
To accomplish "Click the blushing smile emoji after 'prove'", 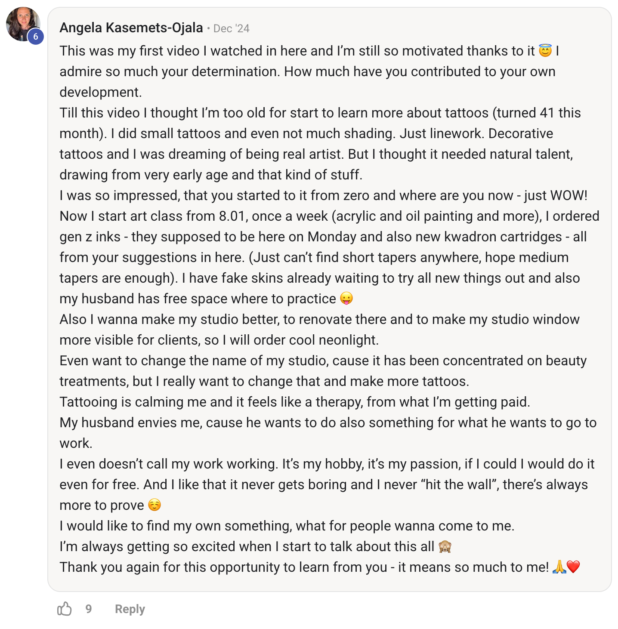I will (154, 505).
